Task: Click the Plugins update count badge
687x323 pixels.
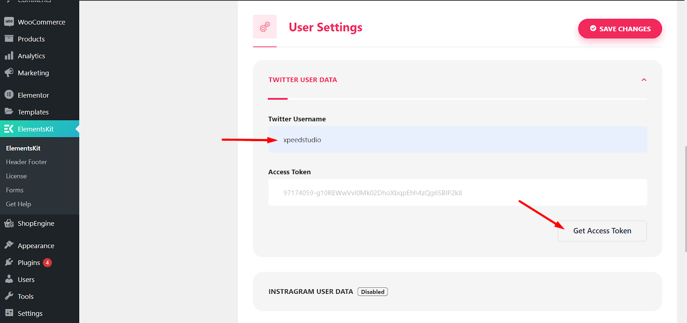Action: click(x=47, y=263)
